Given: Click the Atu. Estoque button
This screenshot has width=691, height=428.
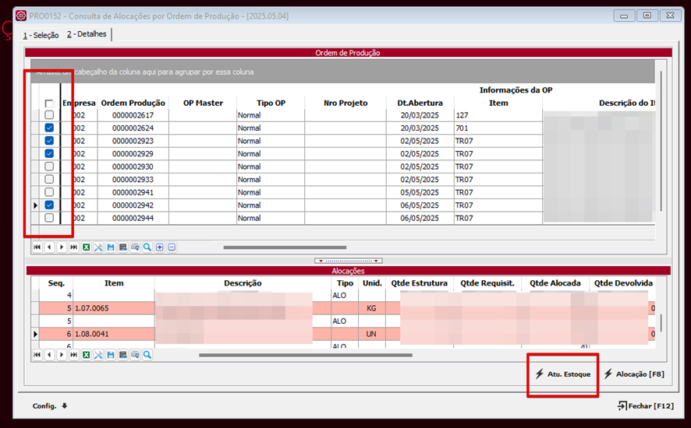Looking at the screenshot, I should coord(563,374).
